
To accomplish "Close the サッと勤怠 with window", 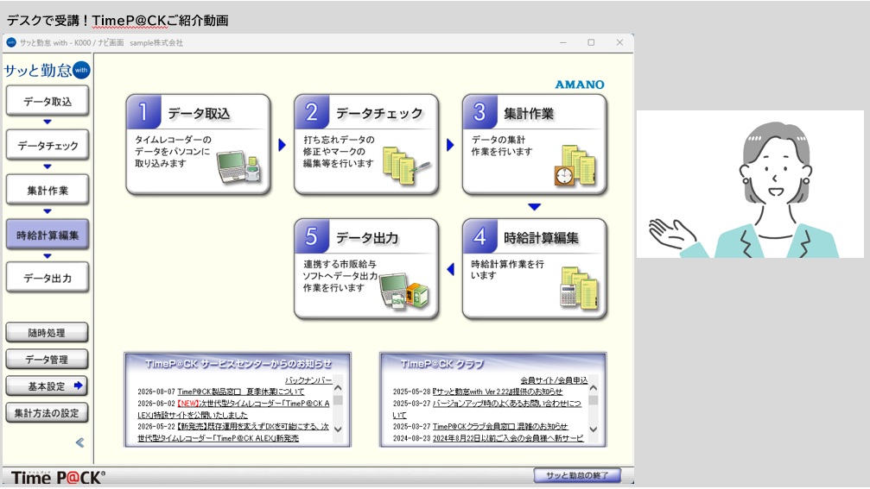I will 619,42.
